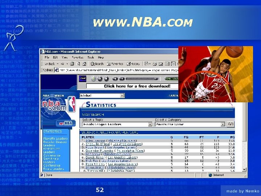Screen dimensions: 261x196
Task: Open the Favorites toolbar button
Action: click(x=115, y=64)
